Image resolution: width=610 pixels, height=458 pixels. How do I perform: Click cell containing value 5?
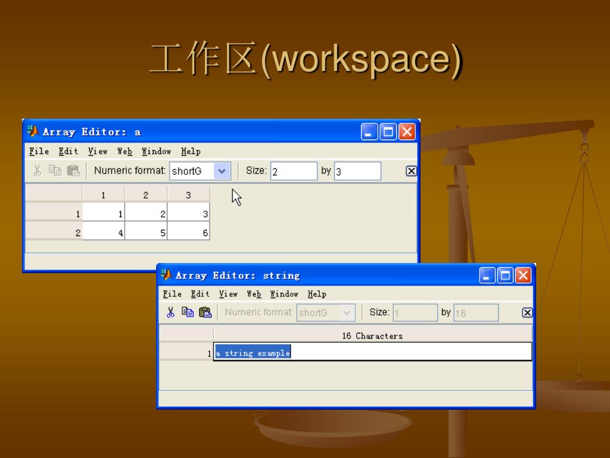pyautogui.click(x=146, y=231)
